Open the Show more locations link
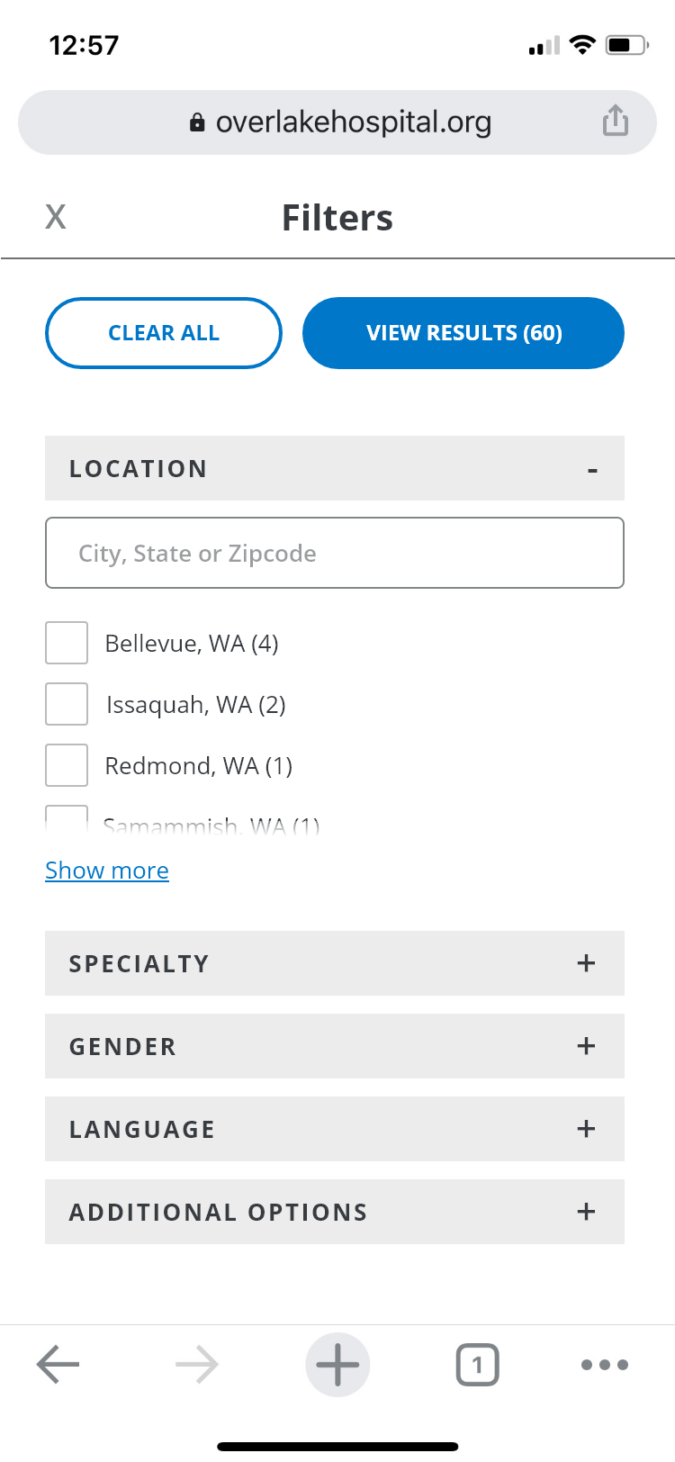This screenshot has width=675, height=1462. [x=107, y=871]
